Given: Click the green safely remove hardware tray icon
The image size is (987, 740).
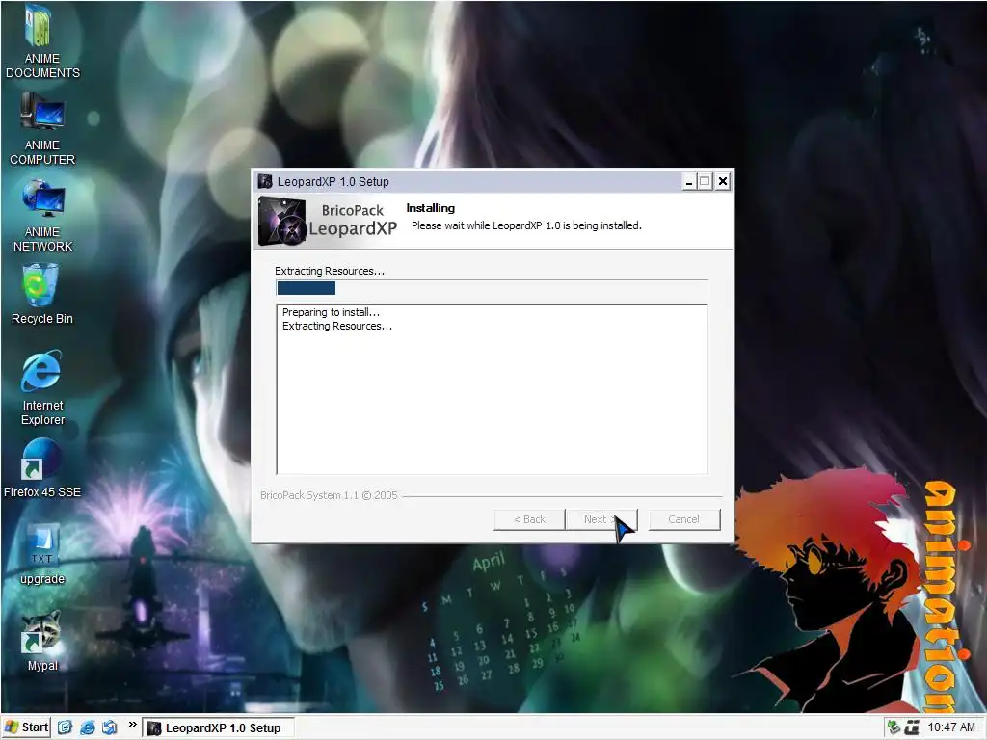Looking at the screenshot, I should coord(894,728).
